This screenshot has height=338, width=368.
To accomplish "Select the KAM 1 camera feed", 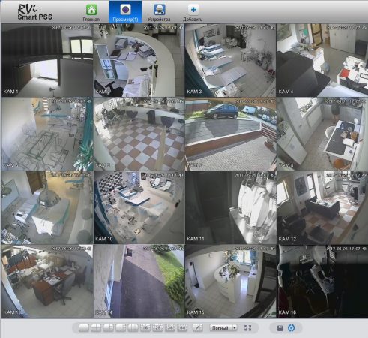I will (x=47, y=60).
